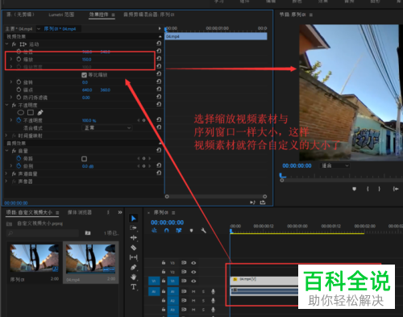Toggle animation stopwatch for Scale
The height and width of the screenshot is (317, 403).
(19, 59)
